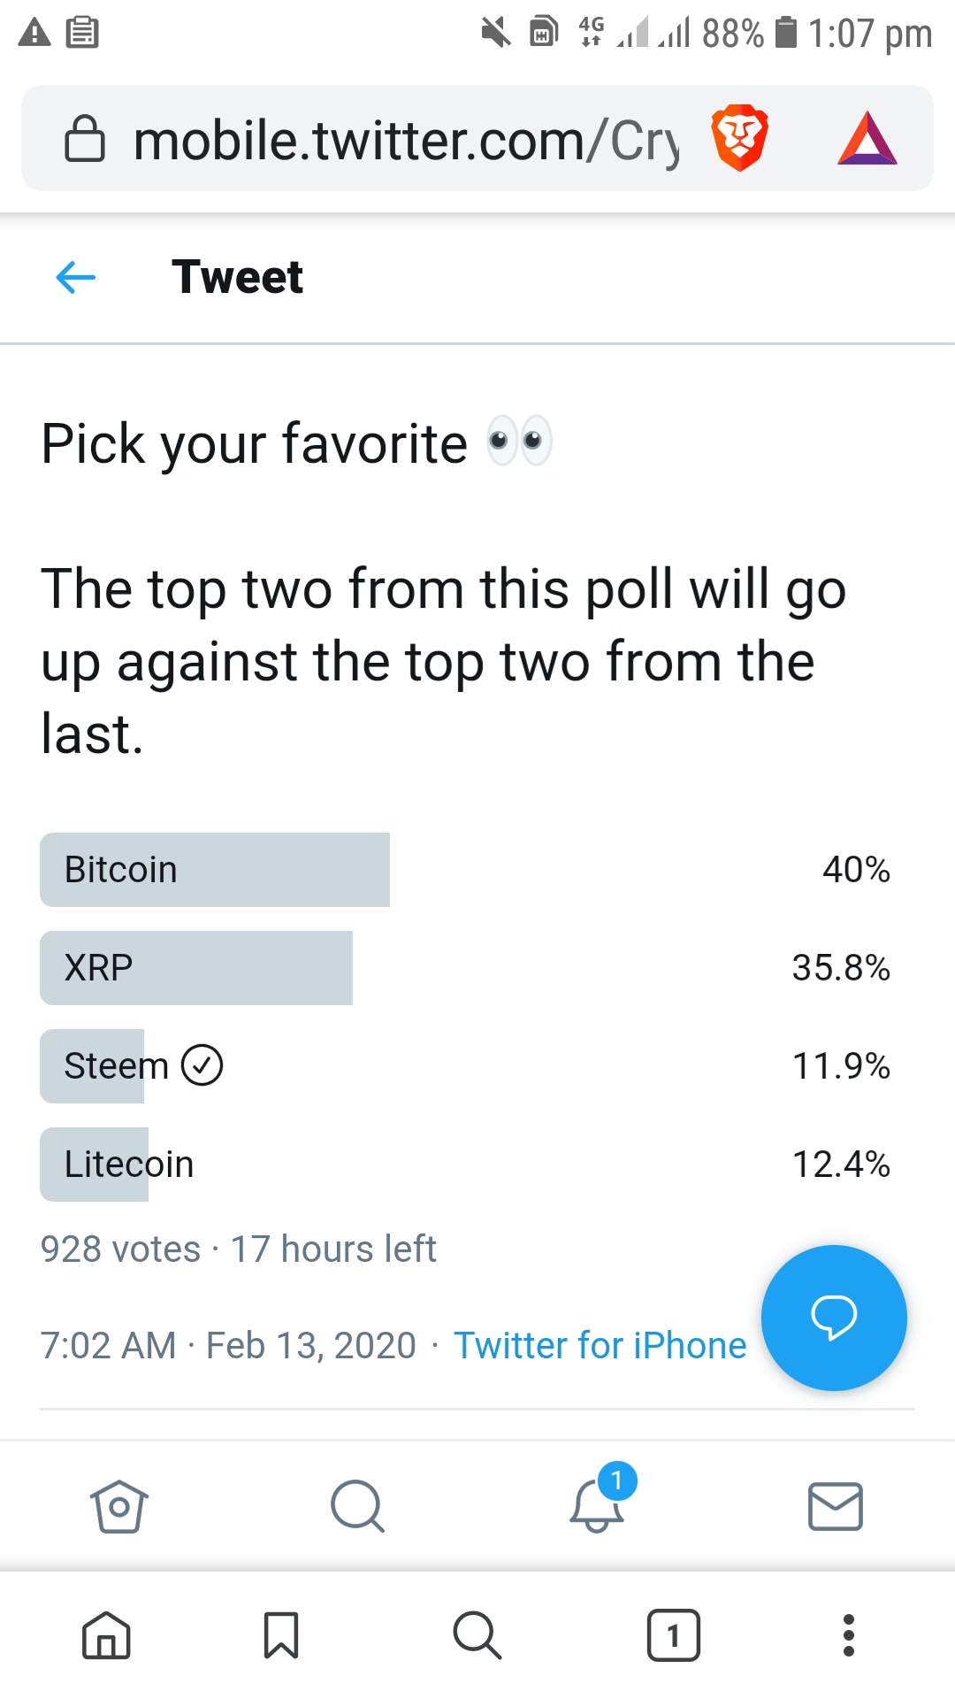Open Twitter search magnifier tab
This screenshot has height=1699, width=955.
[x=357, y=1506]
